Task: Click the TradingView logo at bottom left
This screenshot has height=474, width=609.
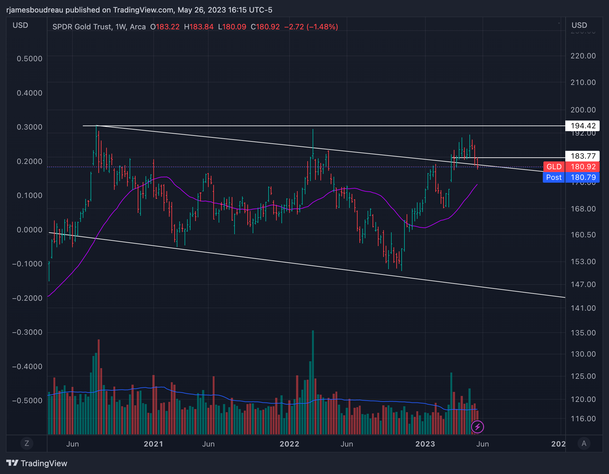Action: (37, 463)
